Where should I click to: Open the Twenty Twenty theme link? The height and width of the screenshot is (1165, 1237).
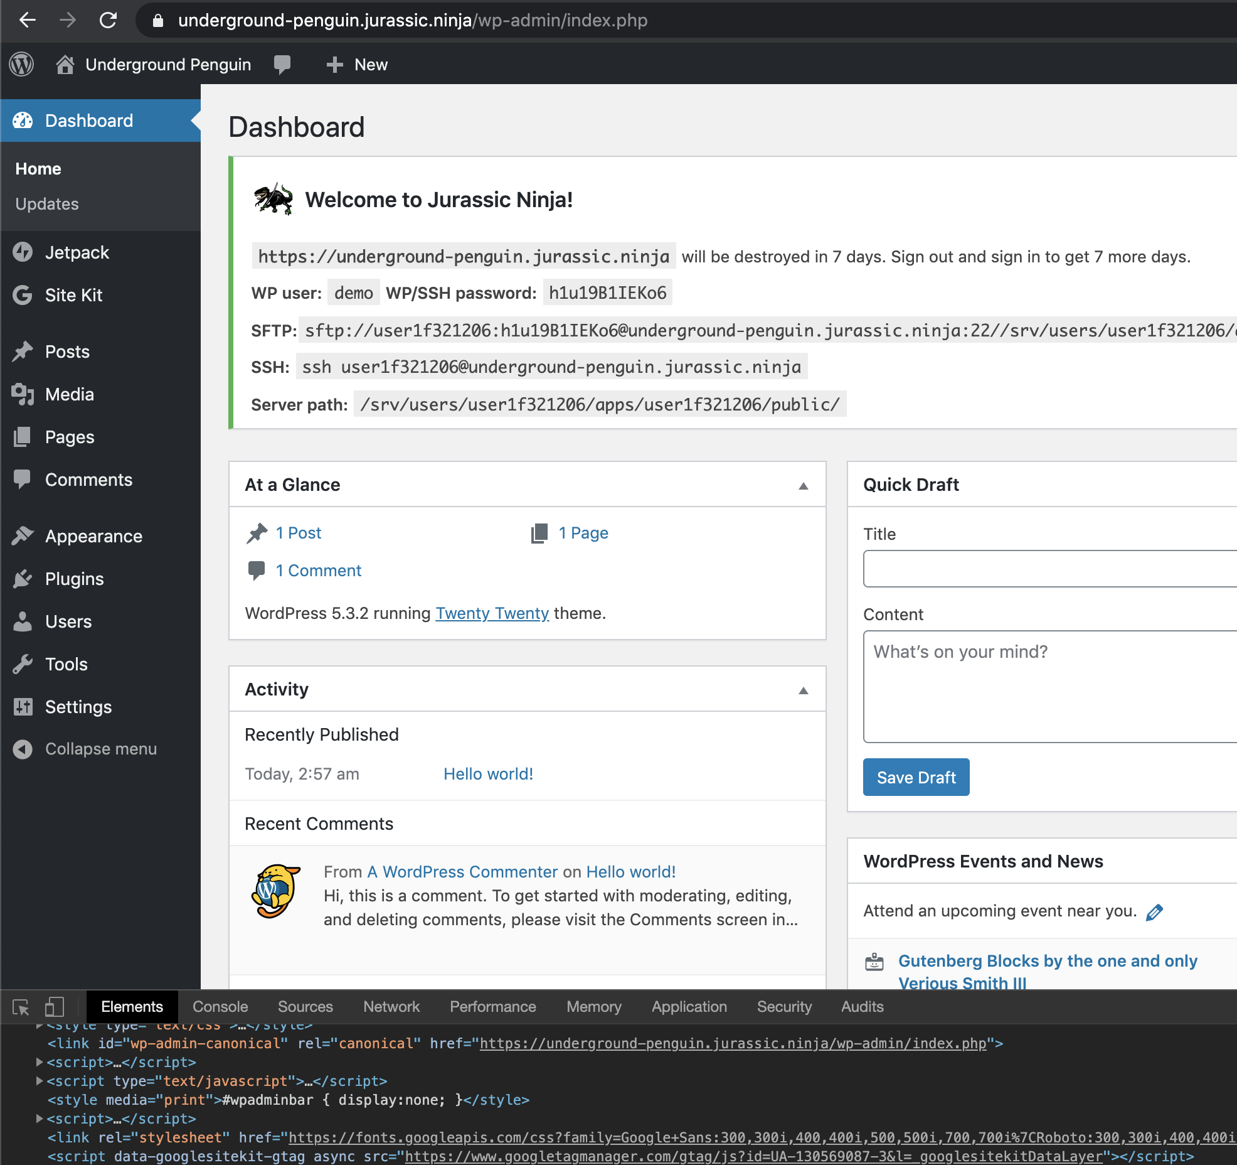click(x=492, y=613)
